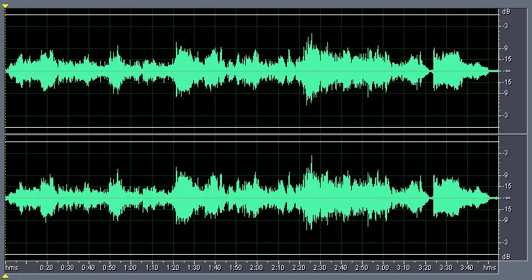Click the right hms label on time ruler
Image resolution: width=532 pixels, height=280 pixels.
click(489, 268)
